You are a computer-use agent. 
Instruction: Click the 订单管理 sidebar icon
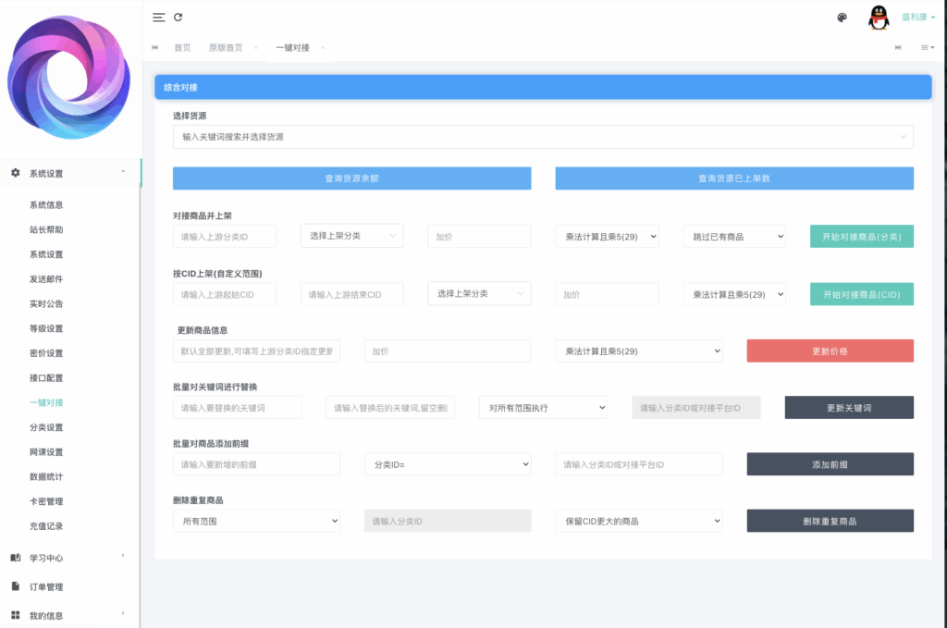point(13,586)
